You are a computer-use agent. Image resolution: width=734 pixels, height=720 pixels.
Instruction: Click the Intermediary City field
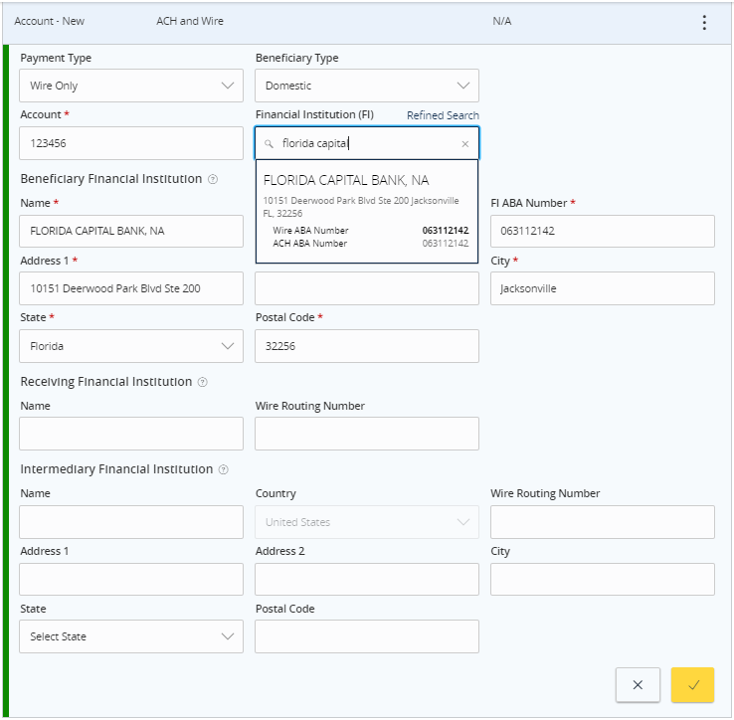603,580
